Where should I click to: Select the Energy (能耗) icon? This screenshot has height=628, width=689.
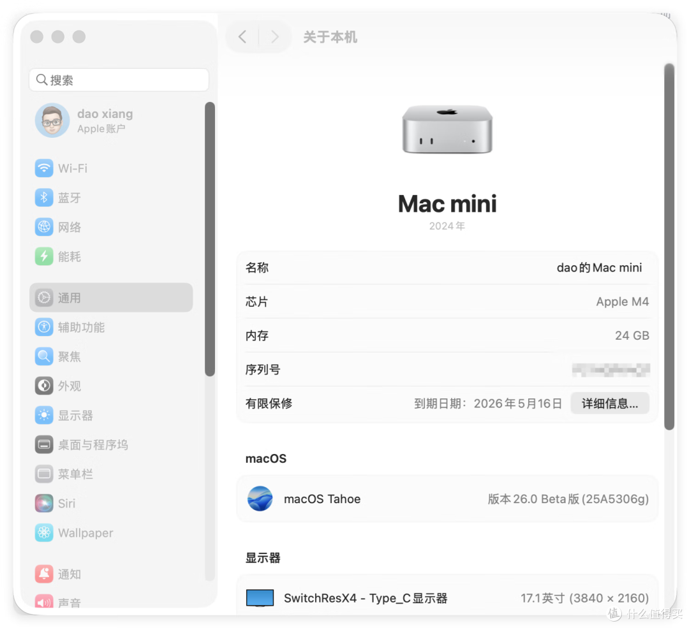(x=44, y=256)
